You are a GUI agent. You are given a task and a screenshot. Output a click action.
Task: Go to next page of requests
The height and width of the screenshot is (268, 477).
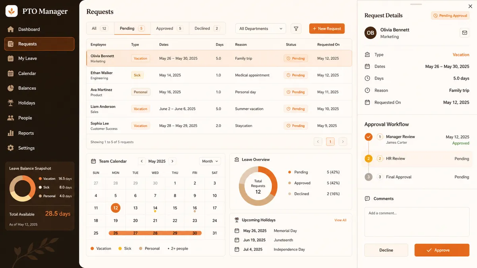point(343,141)
